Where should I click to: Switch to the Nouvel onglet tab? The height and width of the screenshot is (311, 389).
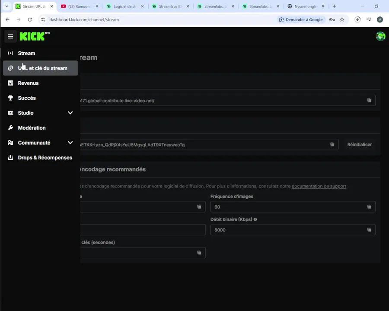(x=306, y=6)
